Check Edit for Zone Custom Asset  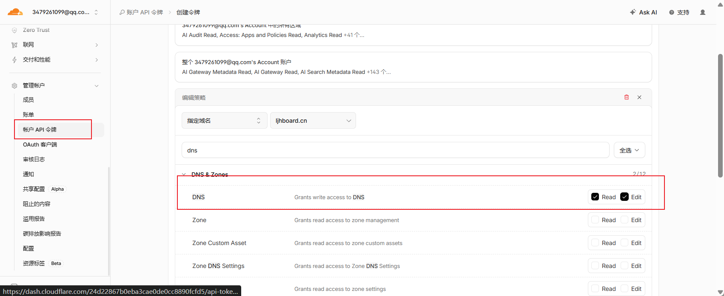point(624,243)
